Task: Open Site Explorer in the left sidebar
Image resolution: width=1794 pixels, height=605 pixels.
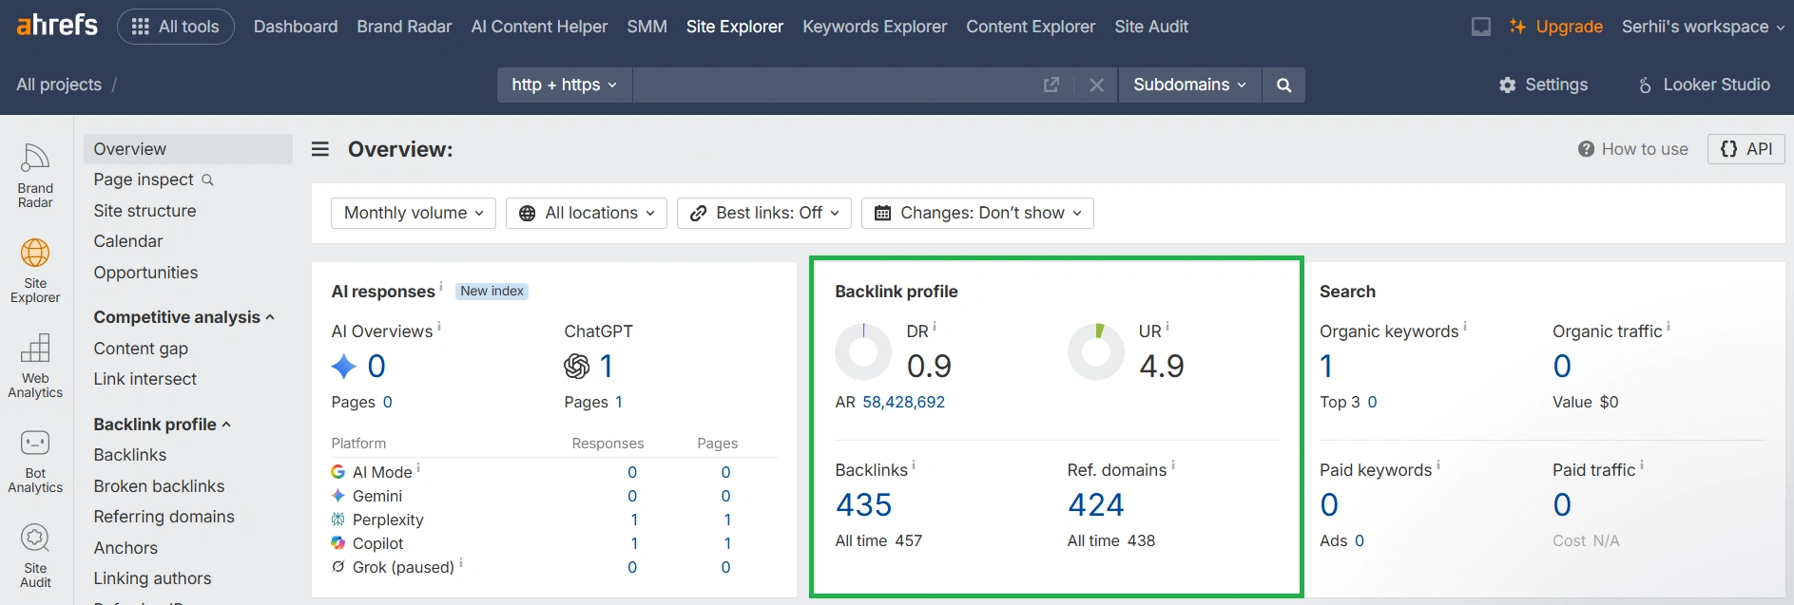Action: point(35,271)
